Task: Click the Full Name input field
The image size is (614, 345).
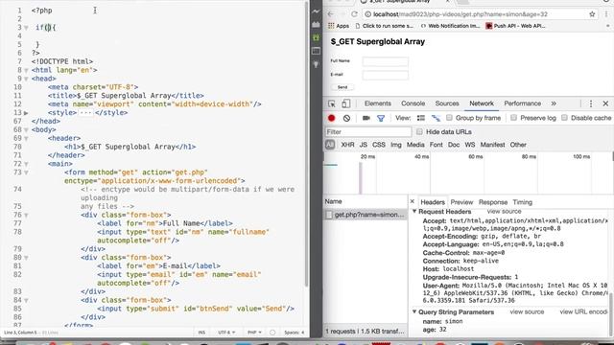Action: coord(386,61)
